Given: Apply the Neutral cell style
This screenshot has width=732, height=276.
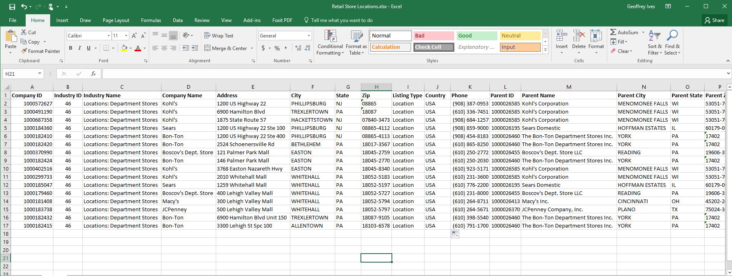Looking at the screenshot, I should 520,36.
